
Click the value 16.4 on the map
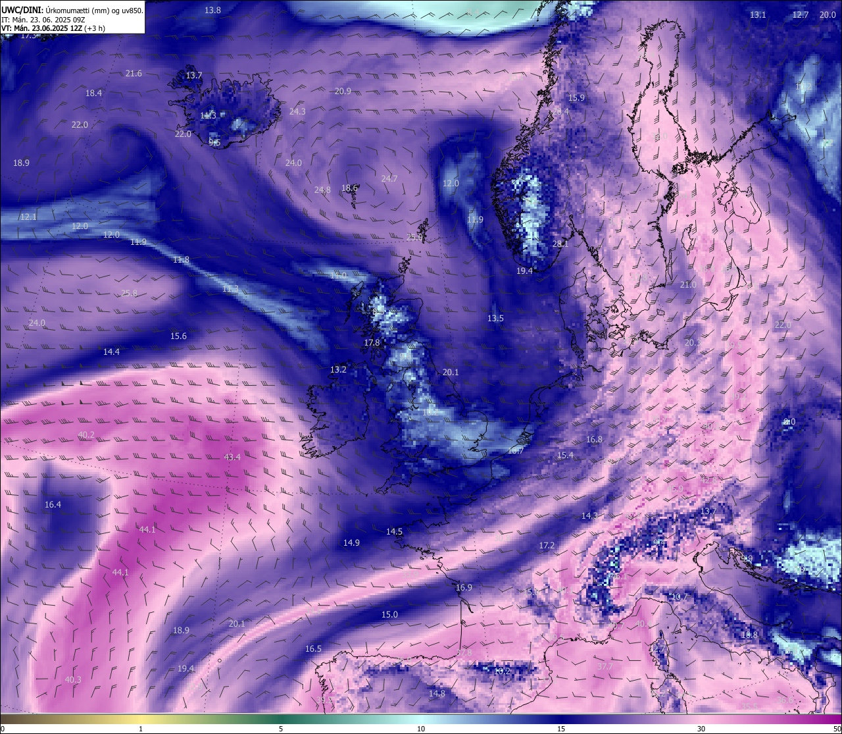53,504
